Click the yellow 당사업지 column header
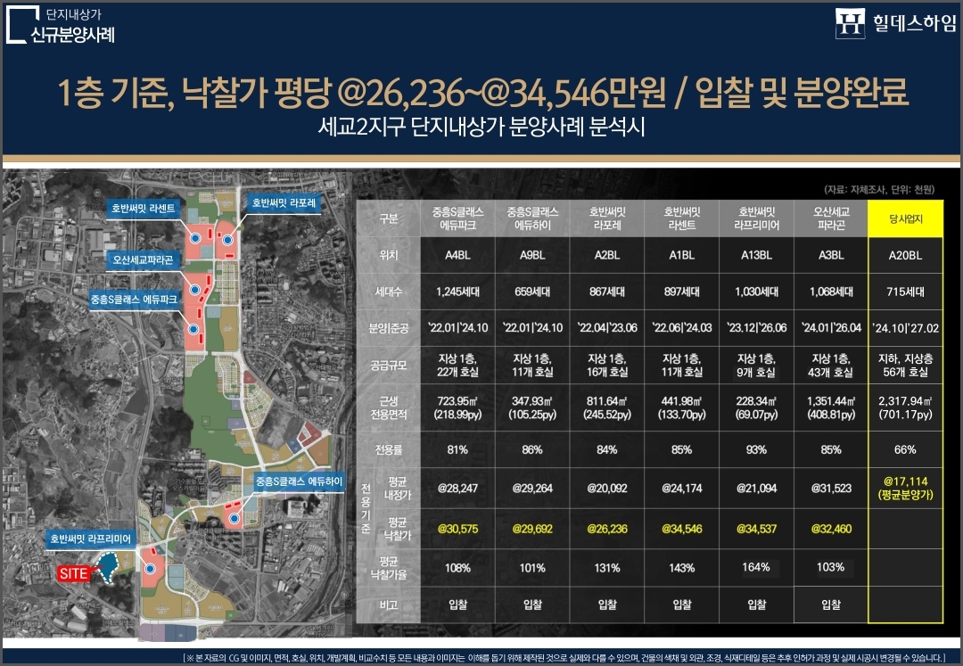The height and width of the screenshot is (666, 963). tap(905, 218)
